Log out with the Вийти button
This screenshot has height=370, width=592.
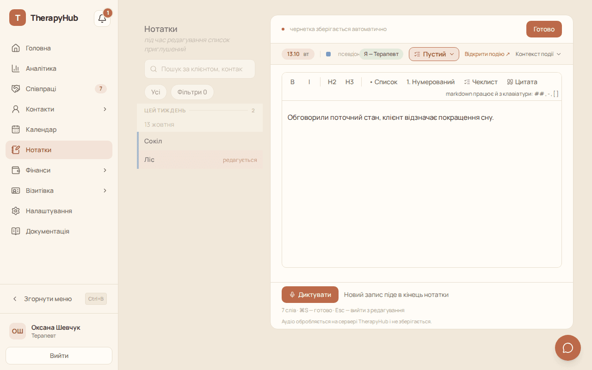click(x=59, y=356)
